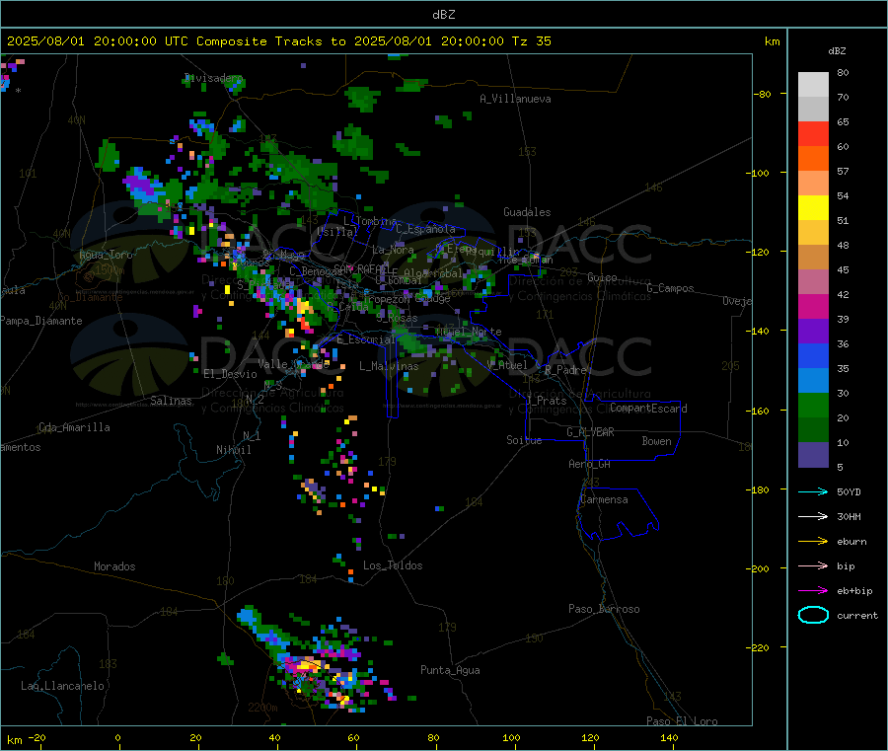Click the pink bip arrow legend icon

click(x=813, y=565)
